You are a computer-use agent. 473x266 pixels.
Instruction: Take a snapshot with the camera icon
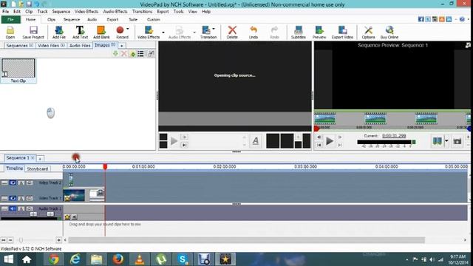click(457, 141)
